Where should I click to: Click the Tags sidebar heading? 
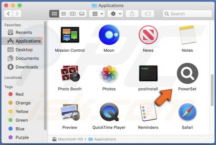point(8,87)
